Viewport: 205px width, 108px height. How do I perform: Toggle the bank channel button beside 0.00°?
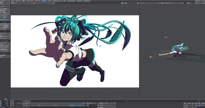[x=1, y=105]
